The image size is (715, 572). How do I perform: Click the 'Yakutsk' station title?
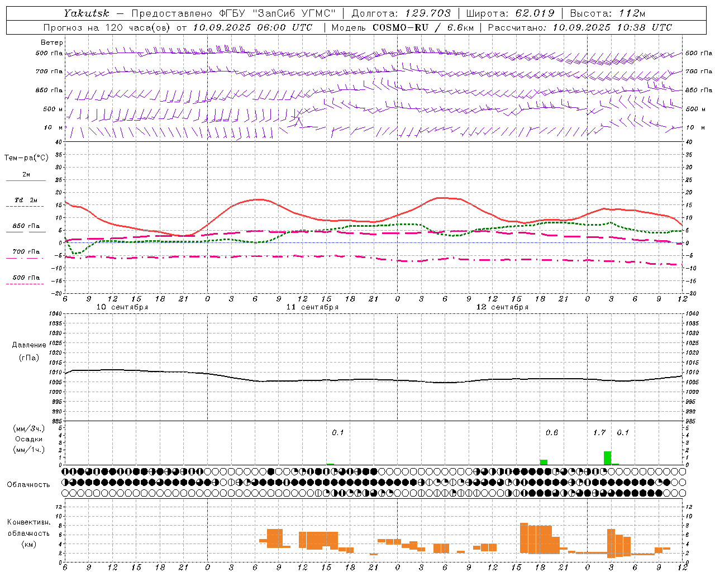pyautogui.click(x=86, y=13)
